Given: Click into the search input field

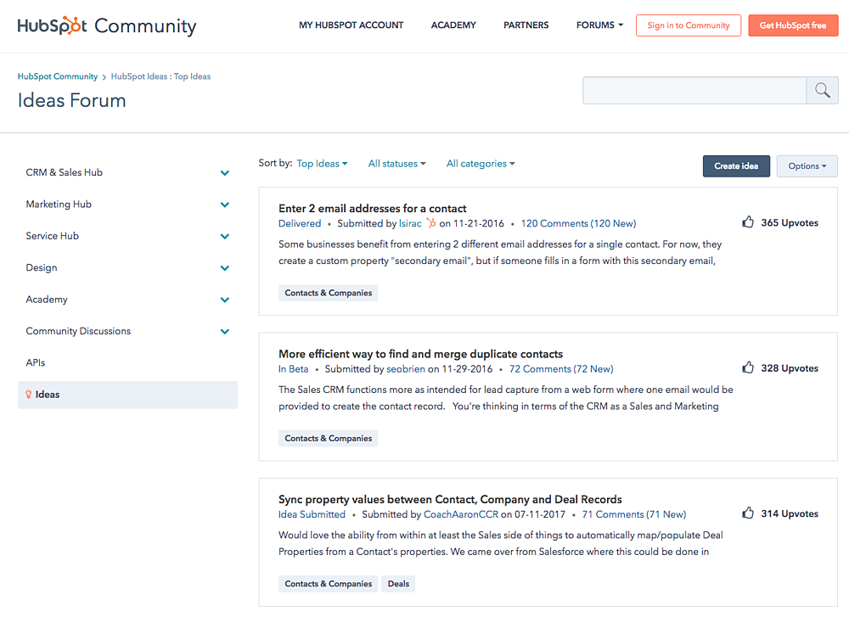Looking at the screenshot, I should click(694, 90).
